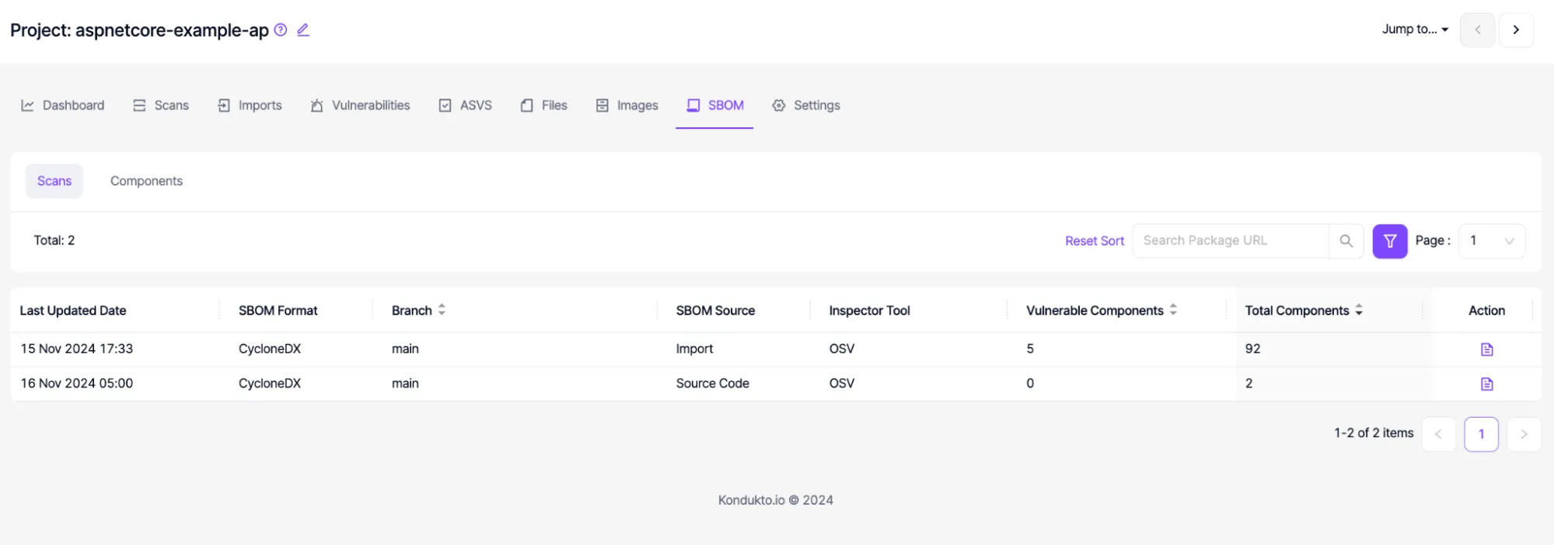Click the ASVS checkmark icon
The width and height of the screenshot is (1554, 545).
coord(445,105)
